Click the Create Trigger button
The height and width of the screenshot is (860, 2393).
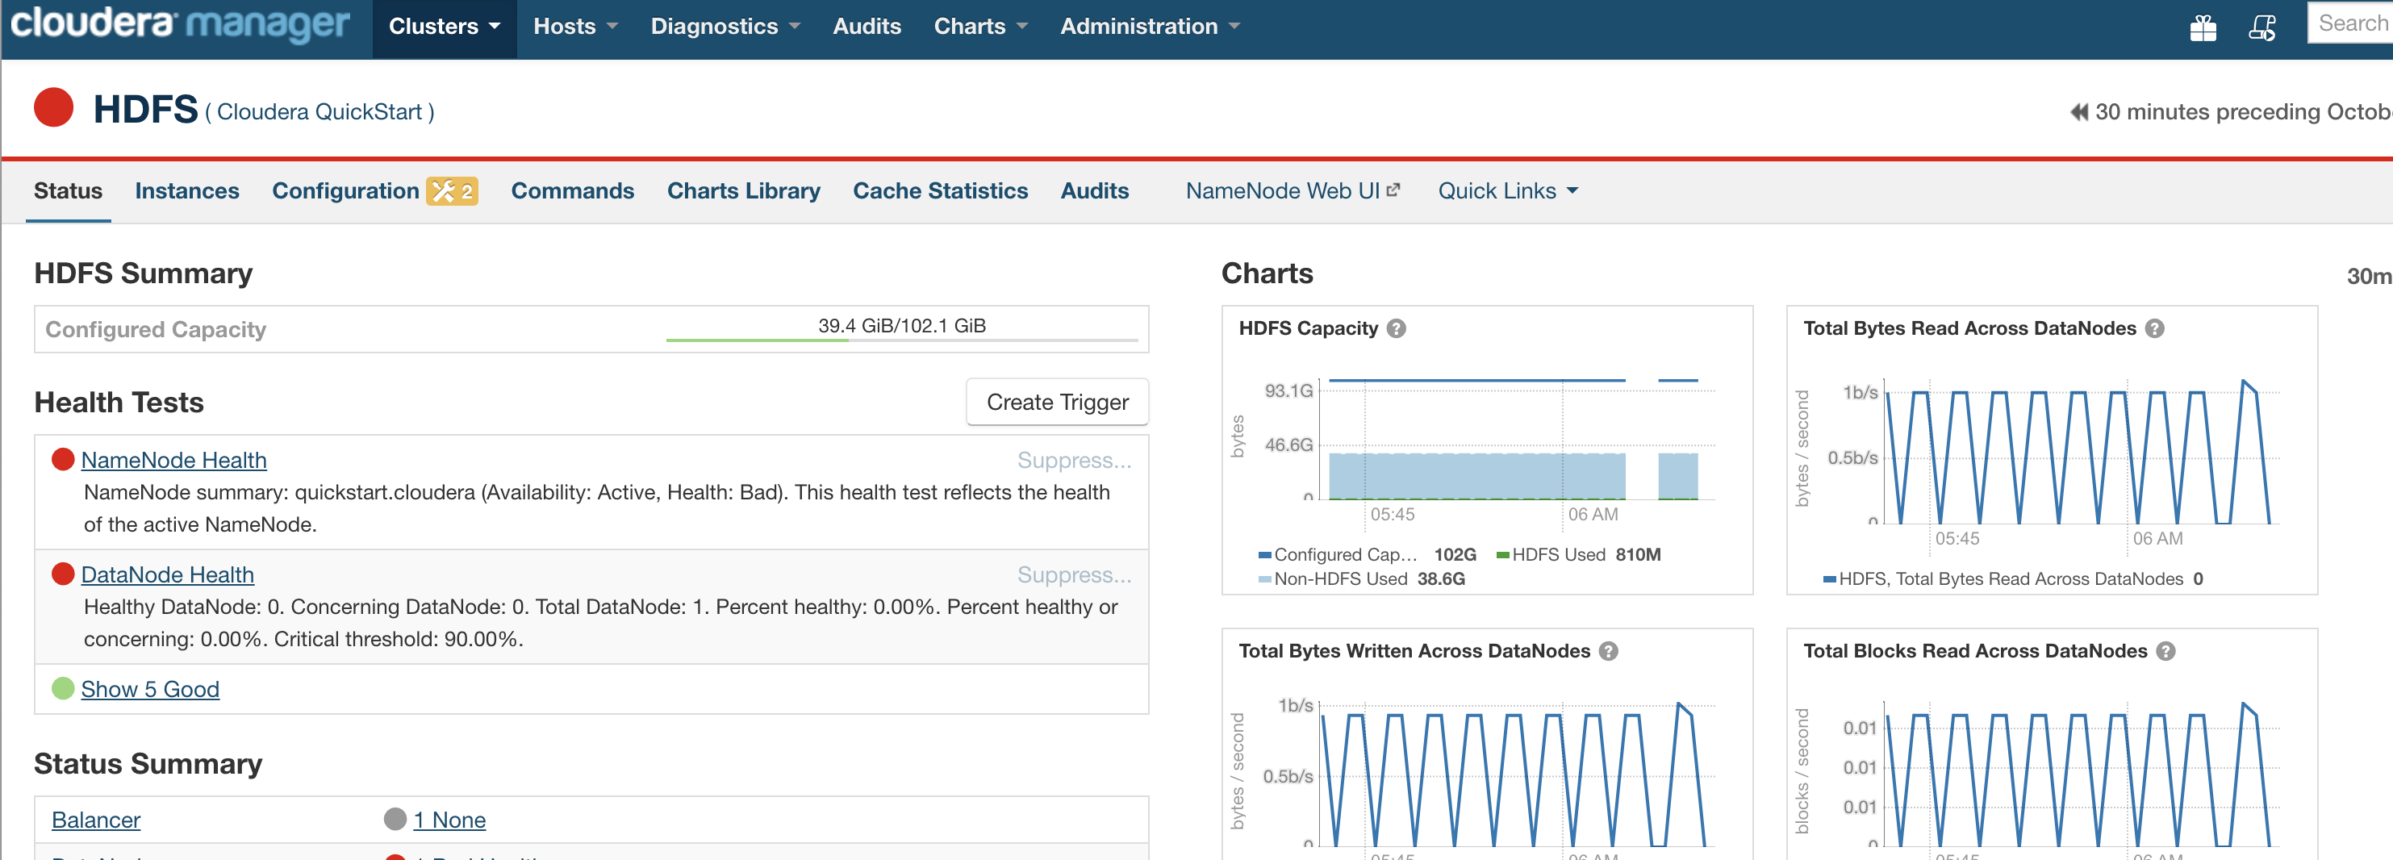point(1056,401)
